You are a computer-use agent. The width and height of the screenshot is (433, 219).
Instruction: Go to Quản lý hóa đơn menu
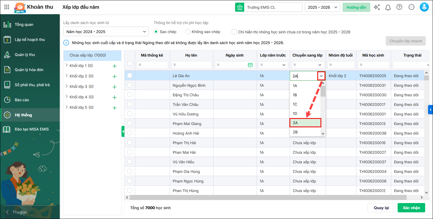pyautogui.click(x=29, y=70)
